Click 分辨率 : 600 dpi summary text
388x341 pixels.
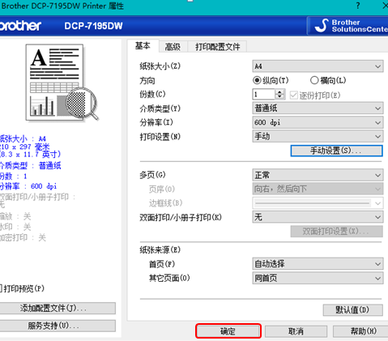click(28, 186)
